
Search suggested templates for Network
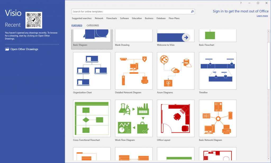[99, 18]
